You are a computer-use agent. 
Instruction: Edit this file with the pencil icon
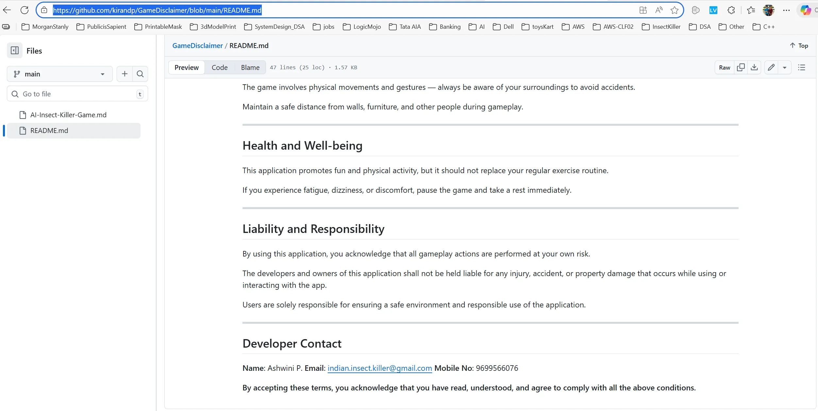771,68
